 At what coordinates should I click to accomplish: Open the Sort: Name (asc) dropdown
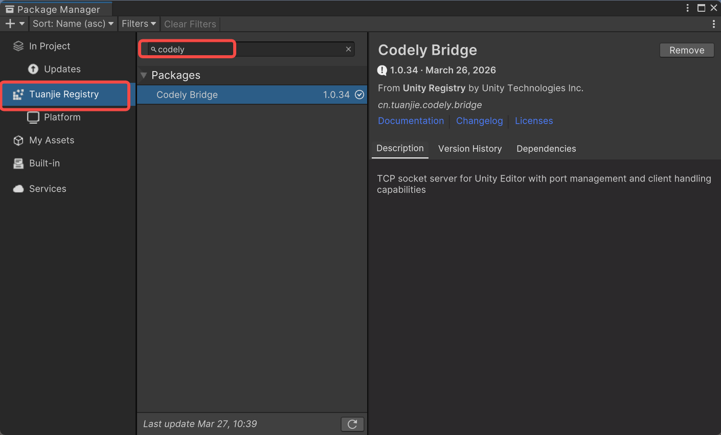point(73,24)
